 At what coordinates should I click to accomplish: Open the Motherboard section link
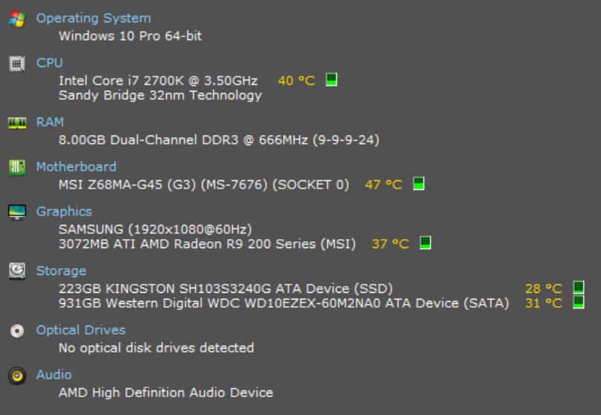76,167
